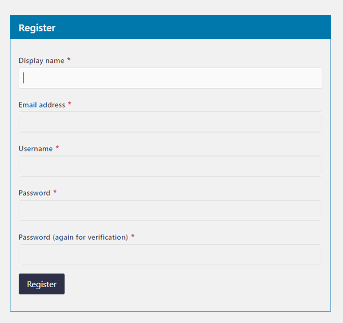This screenshot has width=343, height=323.
Task: Click the blinking text cursor in Display name
Action: pos(24,78)
